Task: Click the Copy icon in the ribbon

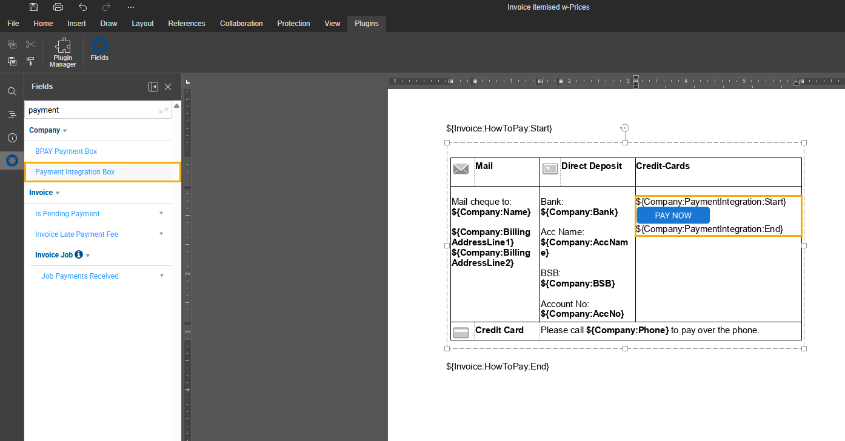Action: coord(12,44)
